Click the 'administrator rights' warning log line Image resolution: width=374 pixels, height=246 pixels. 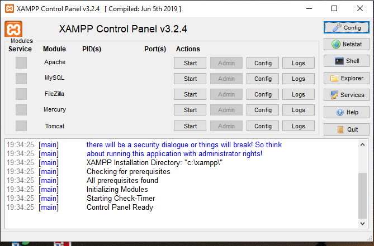click(x=174, y=154)
